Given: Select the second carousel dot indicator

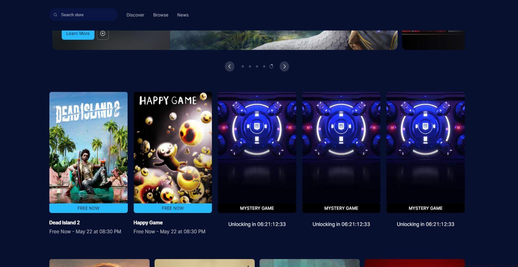Looking at the screenshot, I should [250, 66].
